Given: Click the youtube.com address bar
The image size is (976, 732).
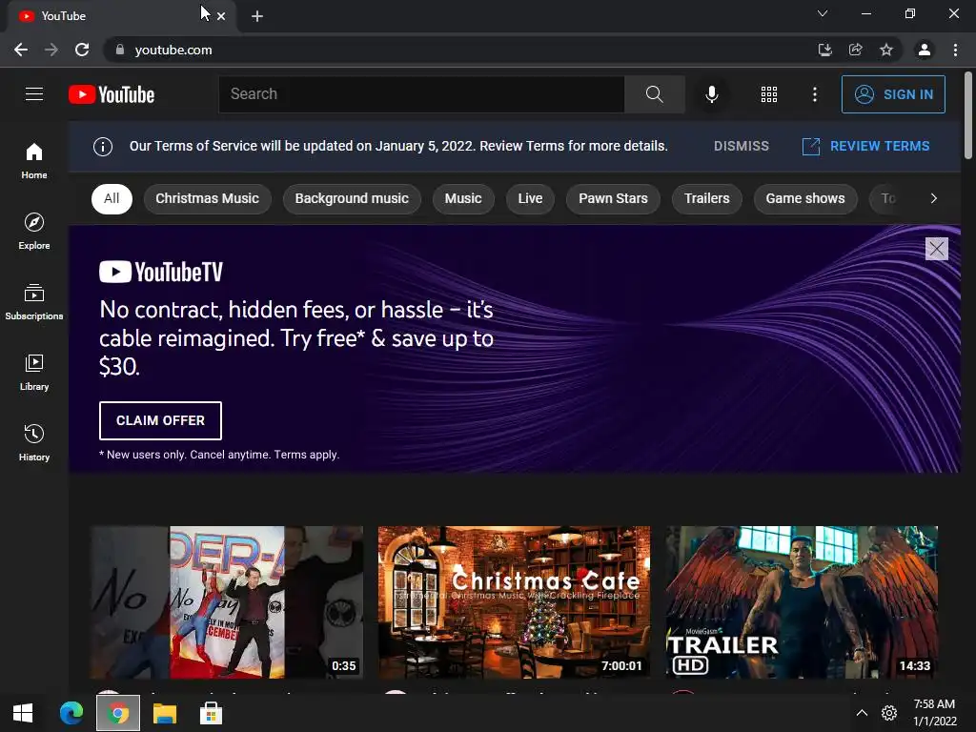Looking at the screenshot, I should click(x=460, y=50).
